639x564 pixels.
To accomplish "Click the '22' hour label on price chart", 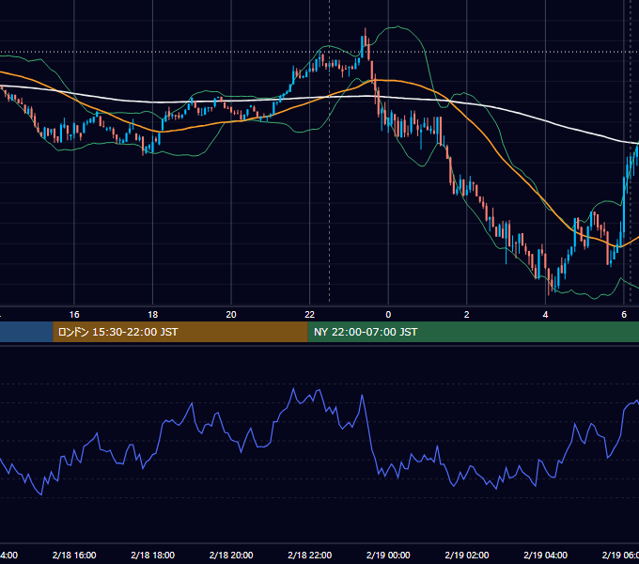I will (x=310, y=315).
